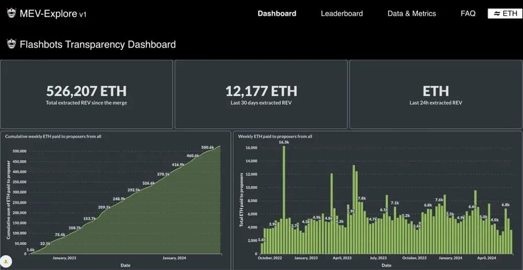
Task: Click the 75.4k cumulative data label
Action: [x=60, y=234]
